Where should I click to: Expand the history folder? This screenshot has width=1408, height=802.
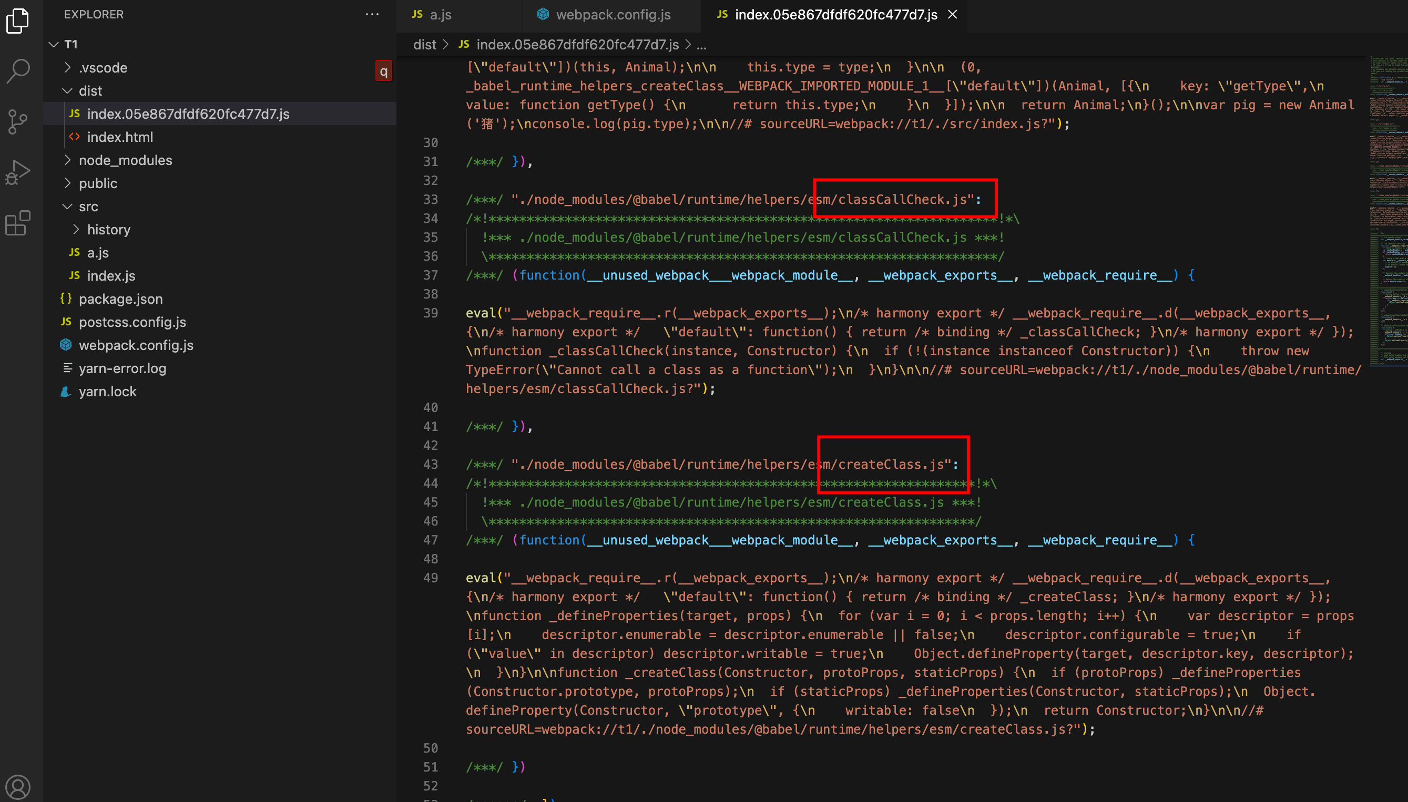(76, 229)
